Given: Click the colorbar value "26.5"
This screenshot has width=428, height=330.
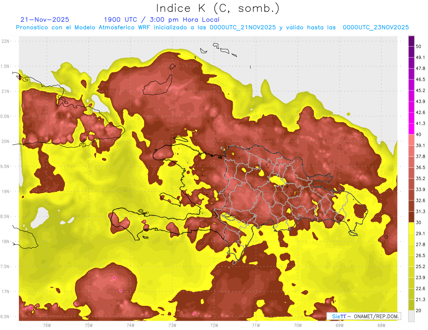Looking at the screenshot, I should pos(421,256).
